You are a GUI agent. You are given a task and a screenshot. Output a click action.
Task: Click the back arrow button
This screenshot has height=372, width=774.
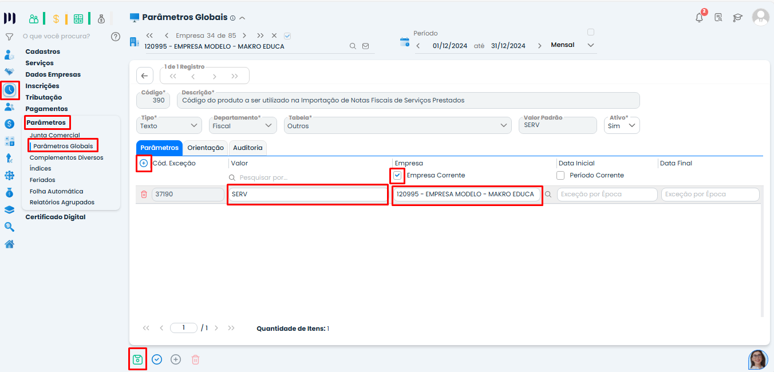(145, 76)
